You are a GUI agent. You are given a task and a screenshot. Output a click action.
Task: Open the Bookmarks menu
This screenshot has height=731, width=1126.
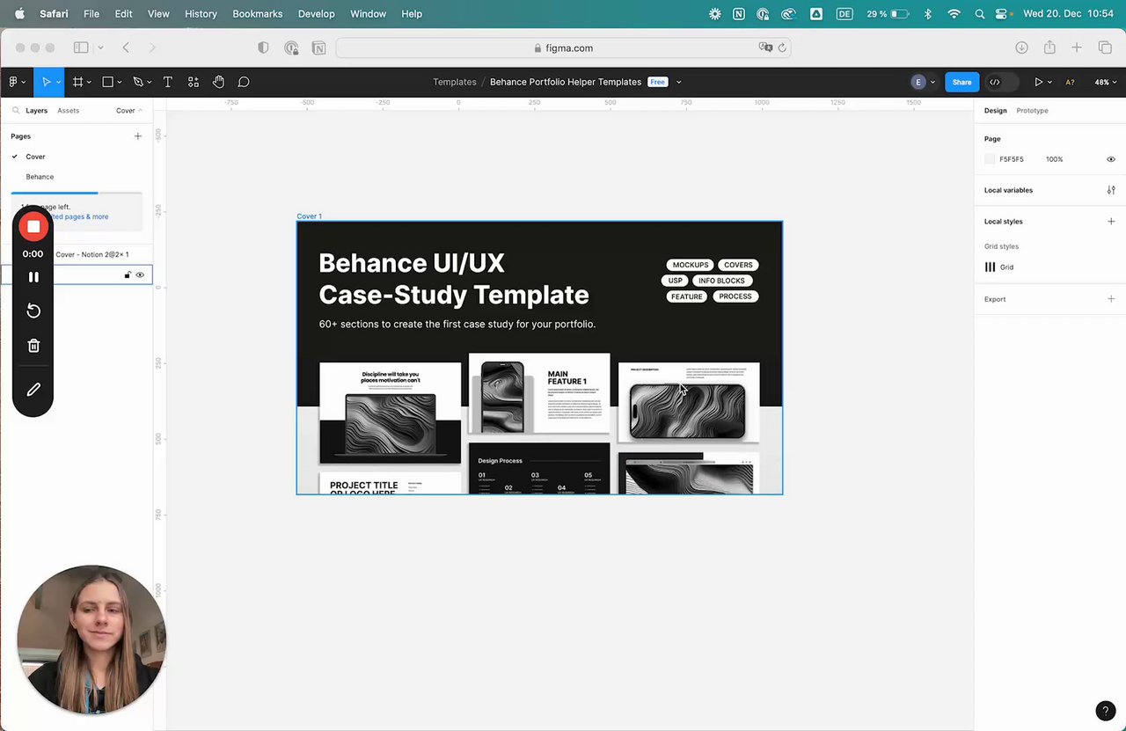tap(257, 14)
